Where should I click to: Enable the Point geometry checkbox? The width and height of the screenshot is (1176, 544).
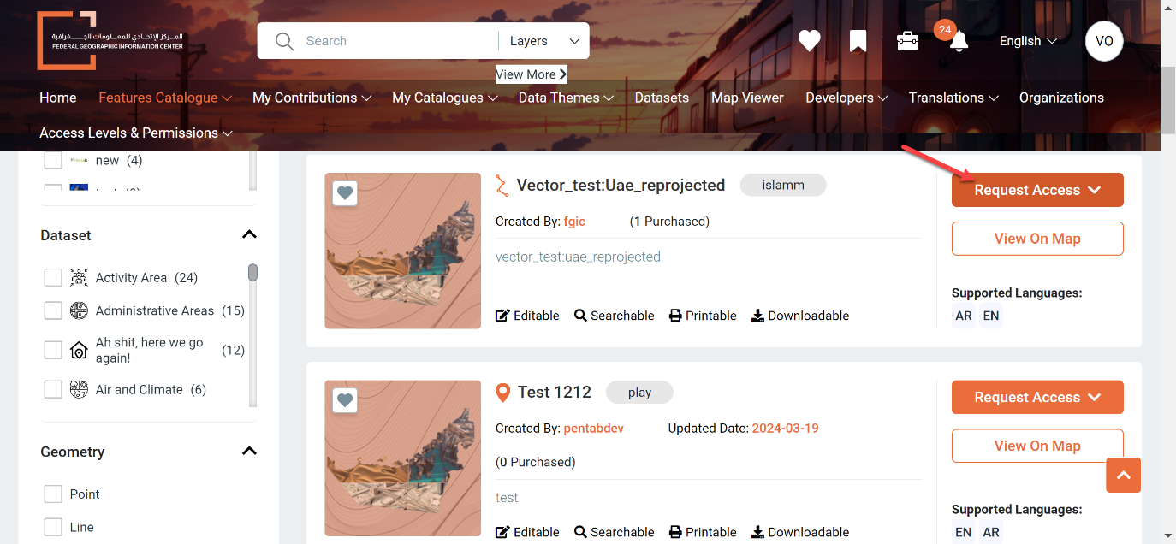click(53, 494)
